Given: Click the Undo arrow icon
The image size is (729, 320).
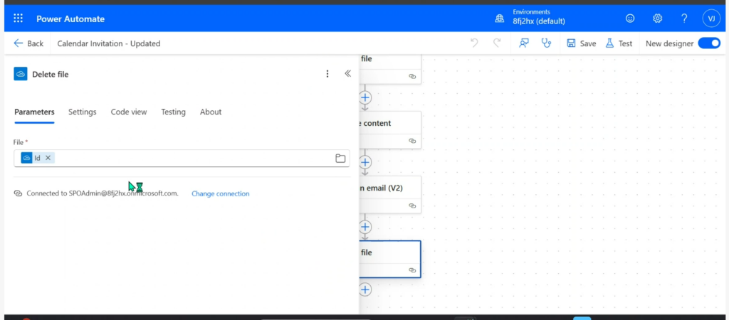Looking at the screenshot, I should 474,43.
